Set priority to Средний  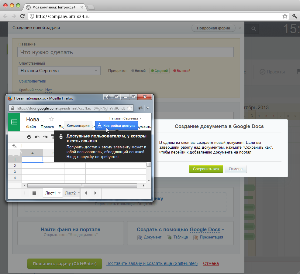(159, 71)
